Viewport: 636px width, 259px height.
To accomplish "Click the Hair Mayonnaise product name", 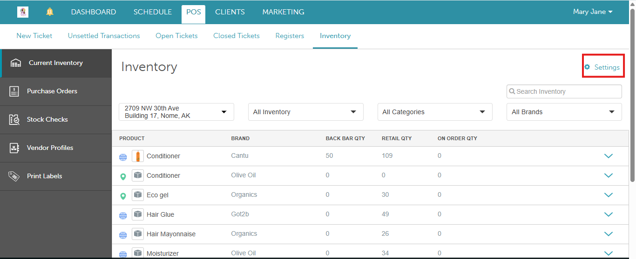I will point(171,234).
